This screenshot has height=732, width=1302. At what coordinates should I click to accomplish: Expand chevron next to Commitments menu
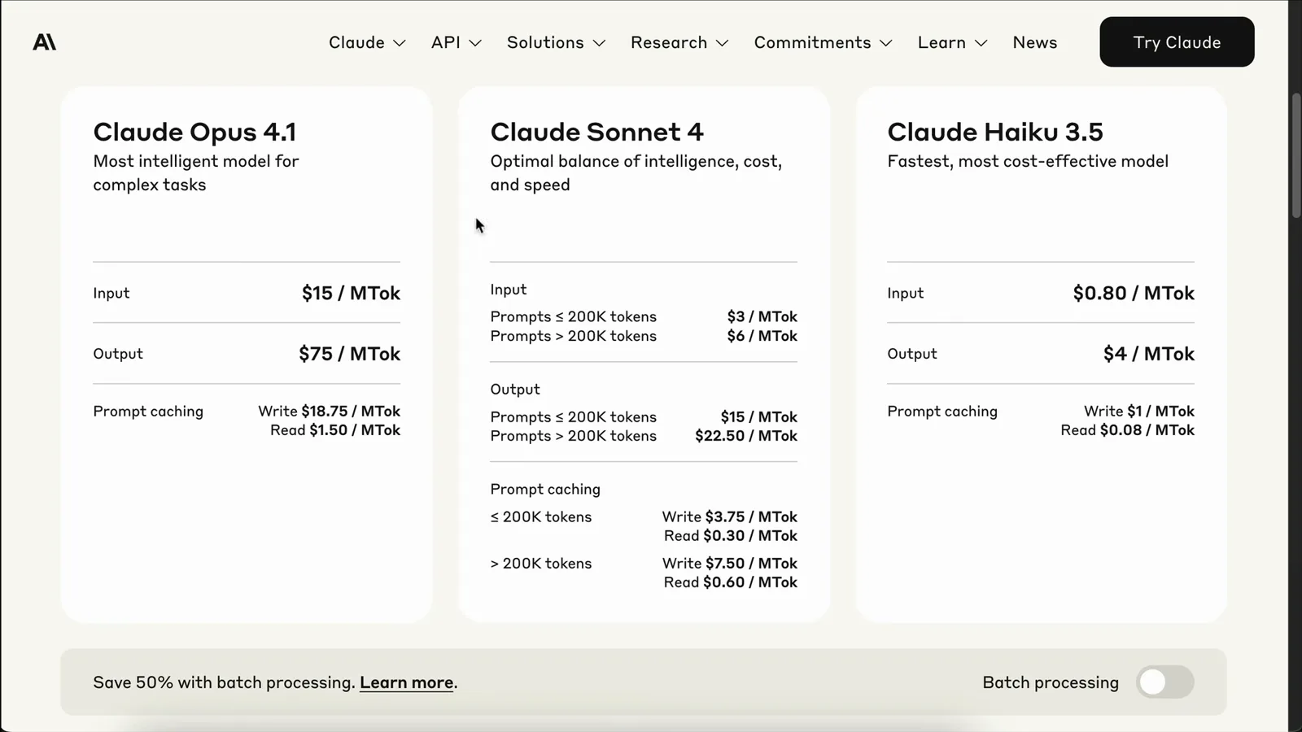(x=887, y=43)
